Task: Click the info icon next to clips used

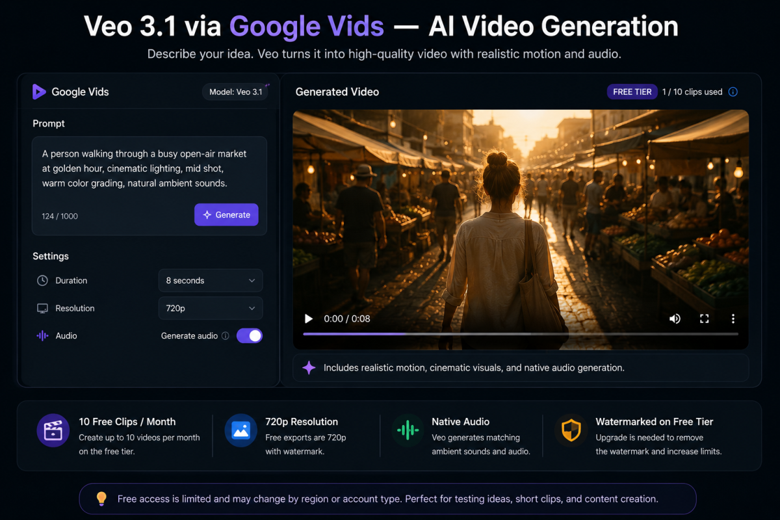Action: point(733,92)
